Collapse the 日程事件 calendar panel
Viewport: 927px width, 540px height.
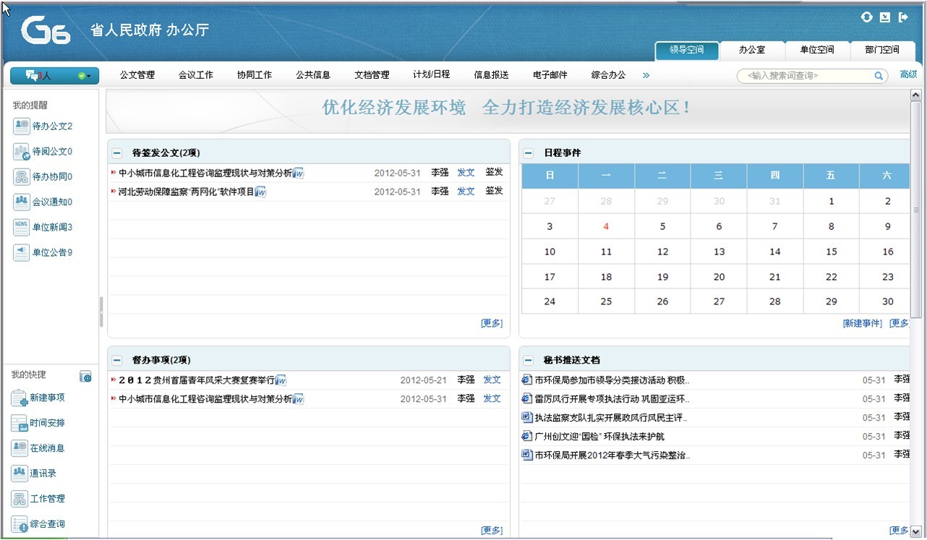pos(529,153)
